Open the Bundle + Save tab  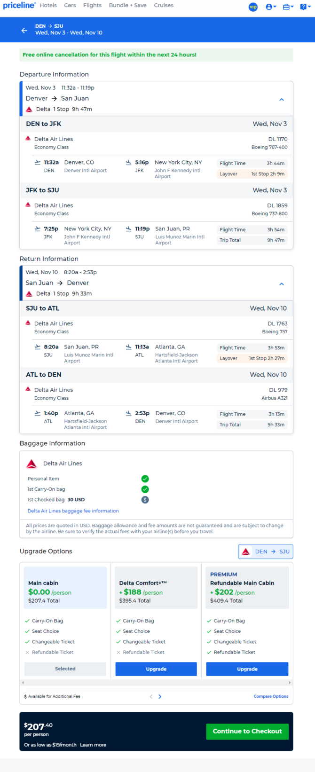pyautogui.click(x=128, y=5)
